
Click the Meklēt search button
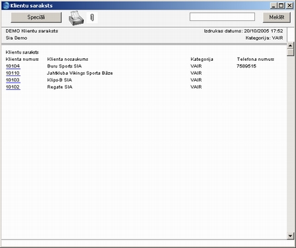tap(277, 17)
